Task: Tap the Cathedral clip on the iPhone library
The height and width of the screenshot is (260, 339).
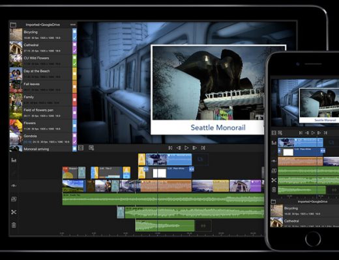Action: pos(304,222)
